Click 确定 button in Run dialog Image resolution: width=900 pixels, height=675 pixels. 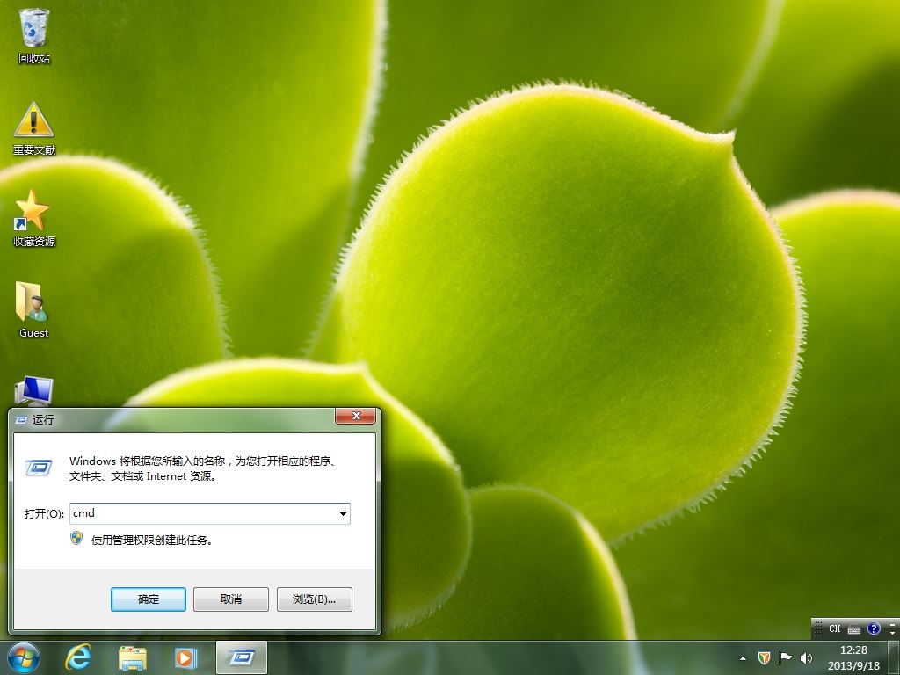148,599
